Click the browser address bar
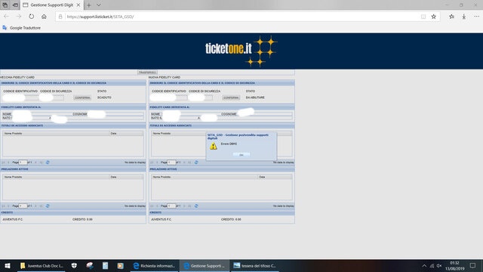The width and height of the screenshot is (483, 272). pyautogui.click(x=240, y=17)
